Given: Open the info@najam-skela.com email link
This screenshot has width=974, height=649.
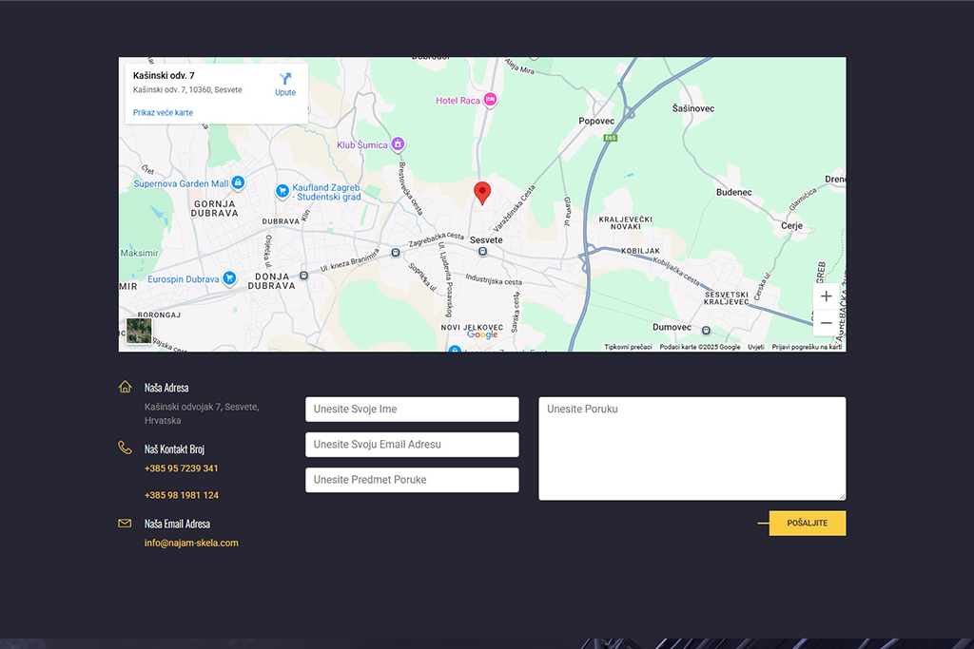Looking at the screenshot, I should point(190,543).
